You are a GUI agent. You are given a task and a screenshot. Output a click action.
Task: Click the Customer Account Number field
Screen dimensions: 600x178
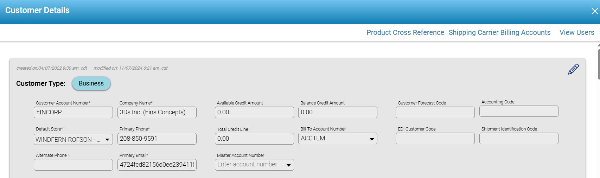[73, 112]
